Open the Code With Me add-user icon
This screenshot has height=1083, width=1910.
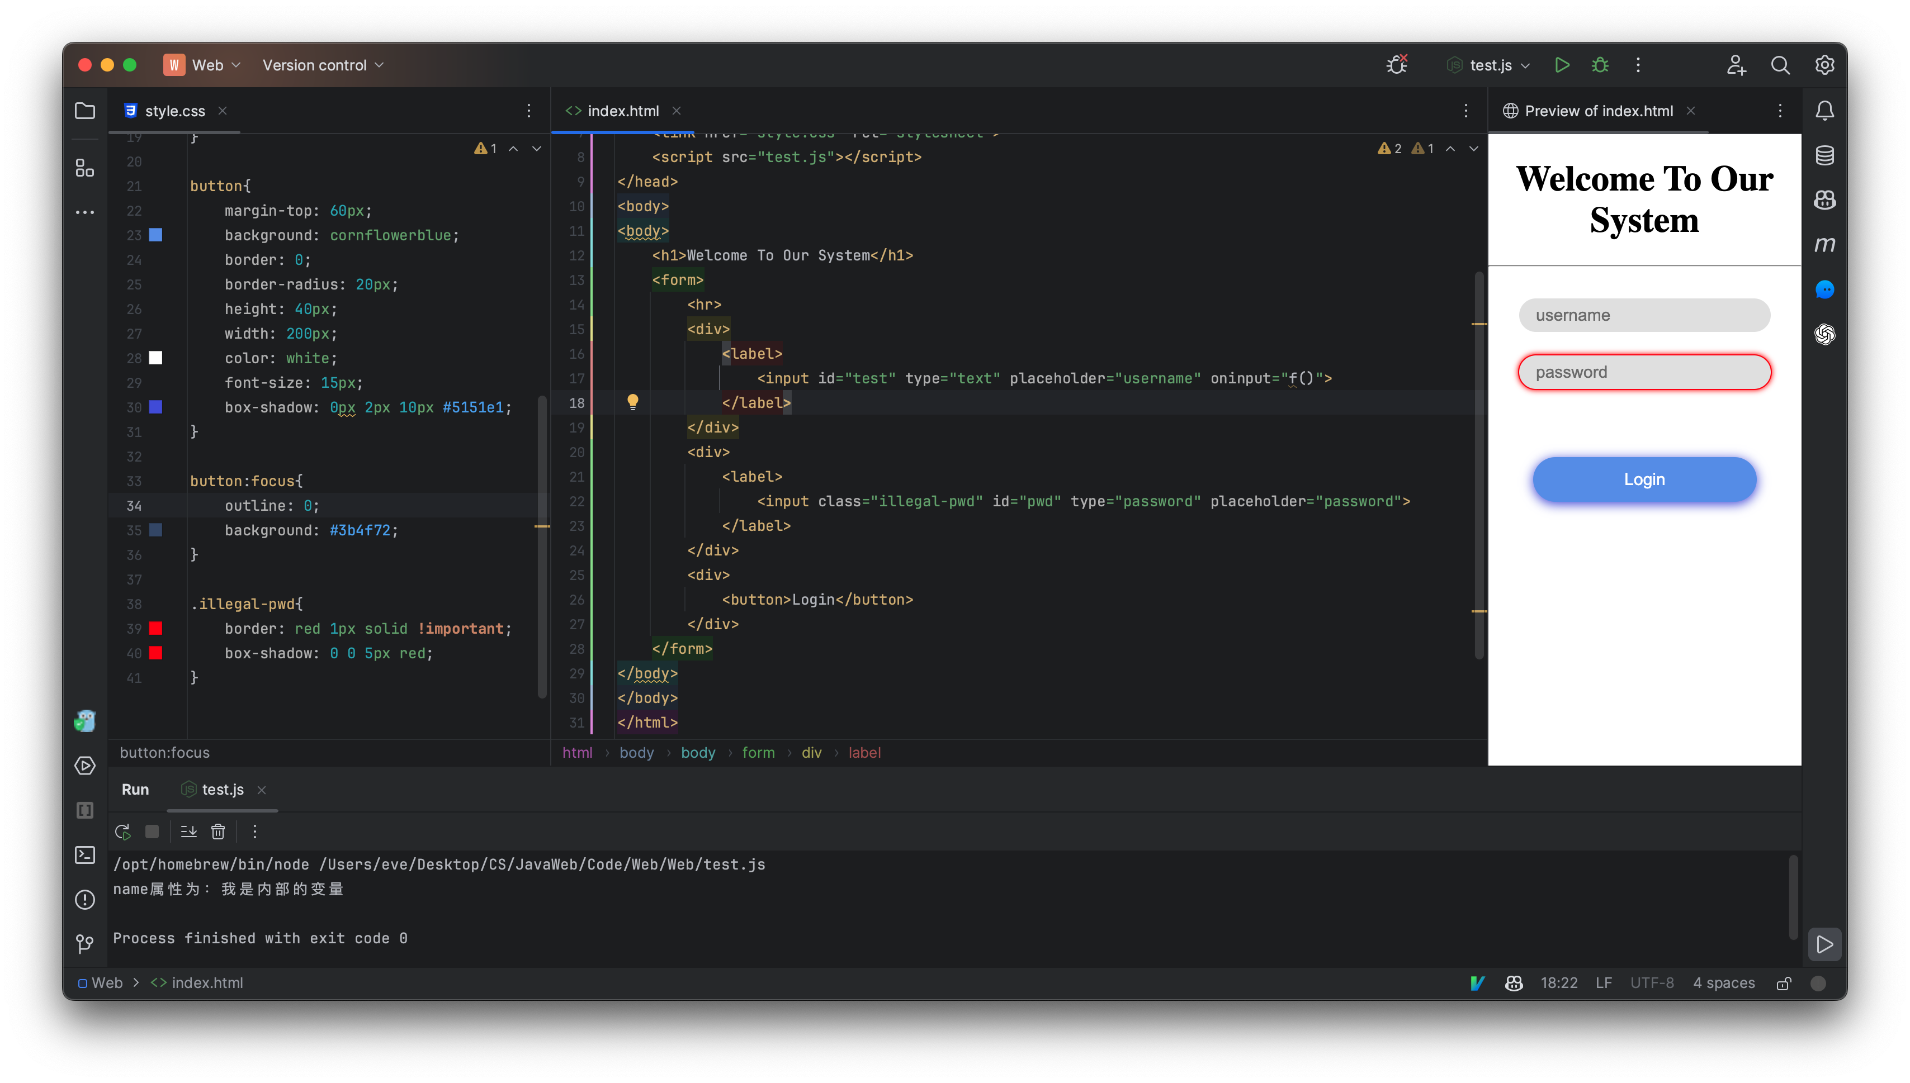click(1736, 65)
